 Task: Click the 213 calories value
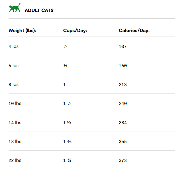click(x=123, y=85)
